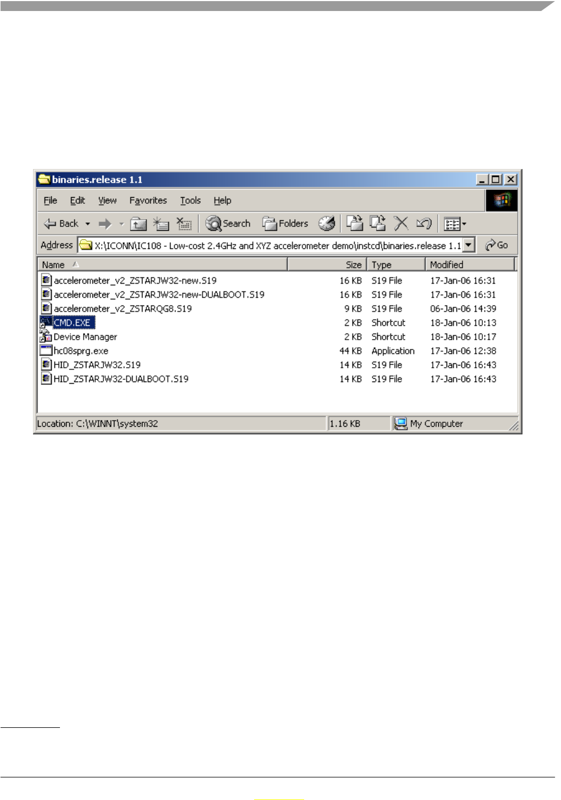Screen dimensions: 561x800
Task: Click status bar Location: C:\WINNT\system32 text
Action: [97, 423]
